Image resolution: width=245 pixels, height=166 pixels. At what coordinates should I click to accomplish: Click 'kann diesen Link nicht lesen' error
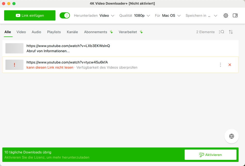click(x=50, y=67)
